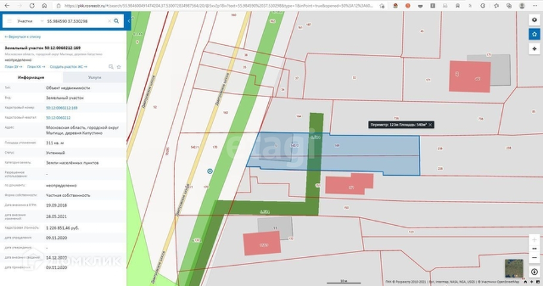Open the browser settings three-dot menu
543x286 pixels.
point(535,5)
